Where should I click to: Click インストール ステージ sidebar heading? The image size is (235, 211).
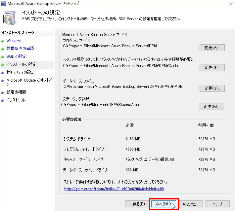(x=18, y=32)
